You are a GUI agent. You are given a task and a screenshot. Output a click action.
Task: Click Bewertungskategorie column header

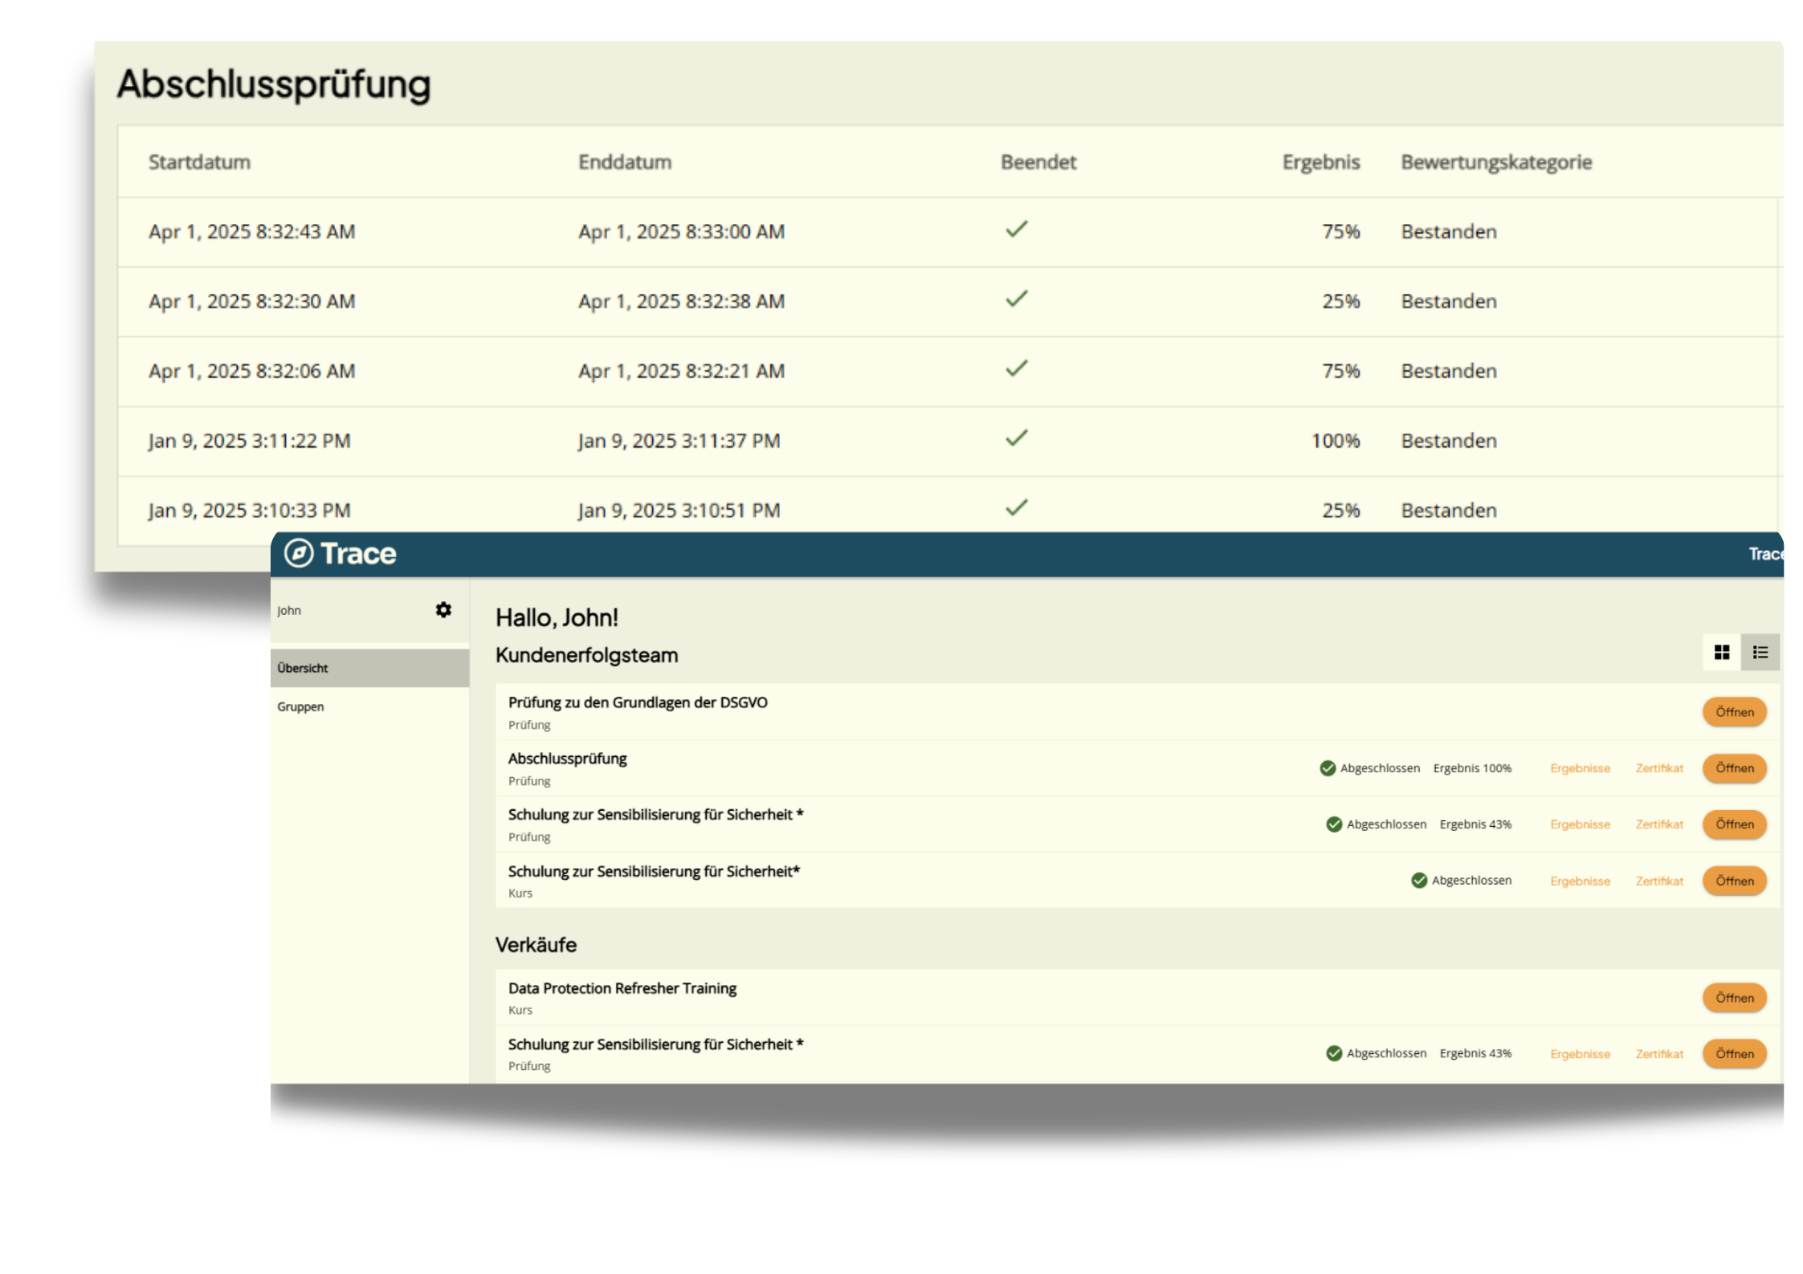[x=1495, y=162]
